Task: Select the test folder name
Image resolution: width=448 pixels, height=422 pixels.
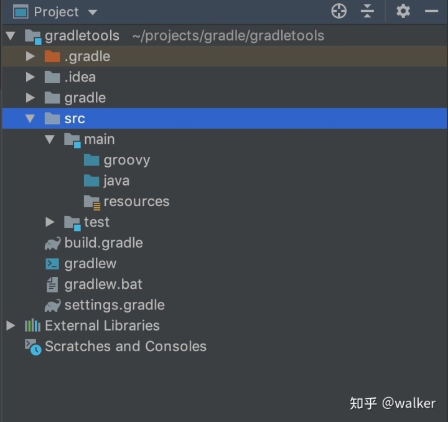Action: point(96,222)
